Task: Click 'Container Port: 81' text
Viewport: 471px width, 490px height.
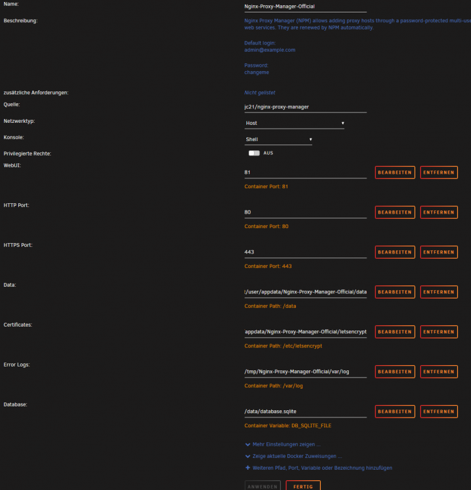Action: tap(266, 187)
